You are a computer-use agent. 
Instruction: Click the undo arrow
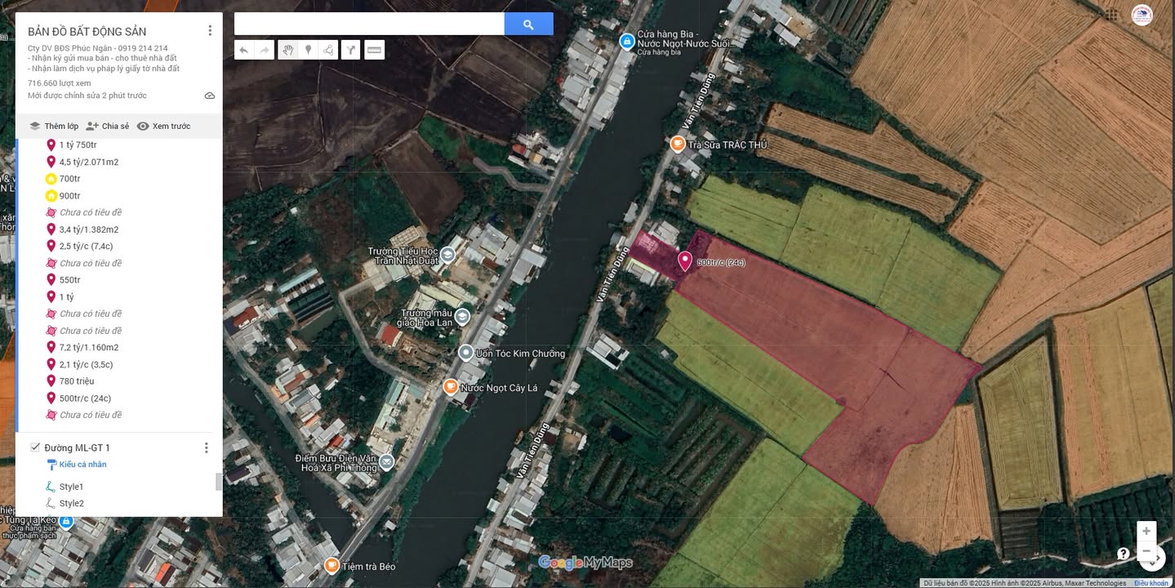click(243, 50)
